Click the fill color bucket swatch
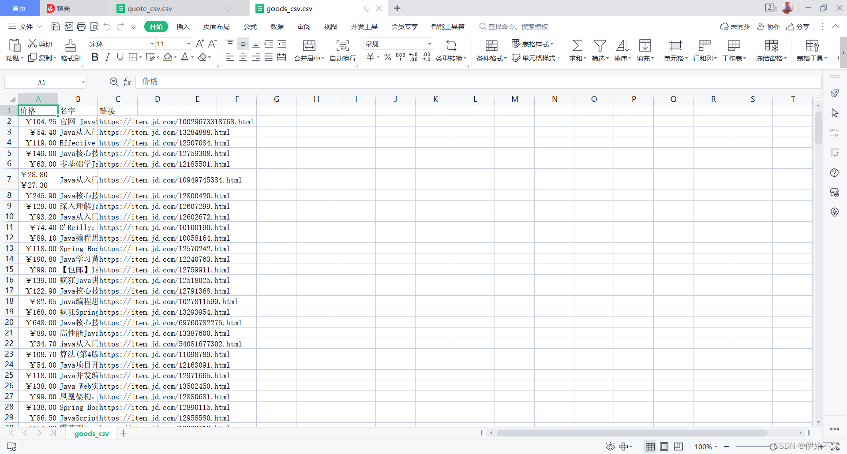This screenshot has height=454, width=847. (167, 57)
